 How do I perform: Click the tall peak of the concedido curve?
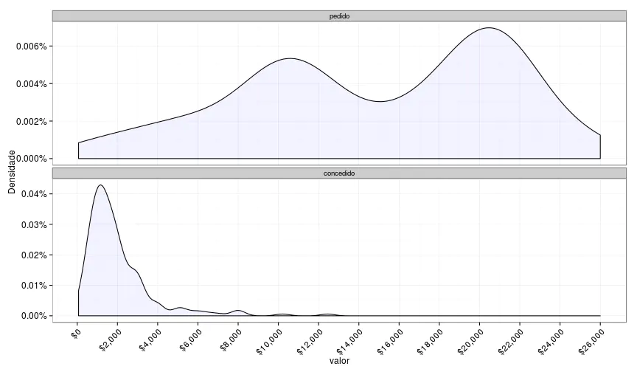point(100,185)
